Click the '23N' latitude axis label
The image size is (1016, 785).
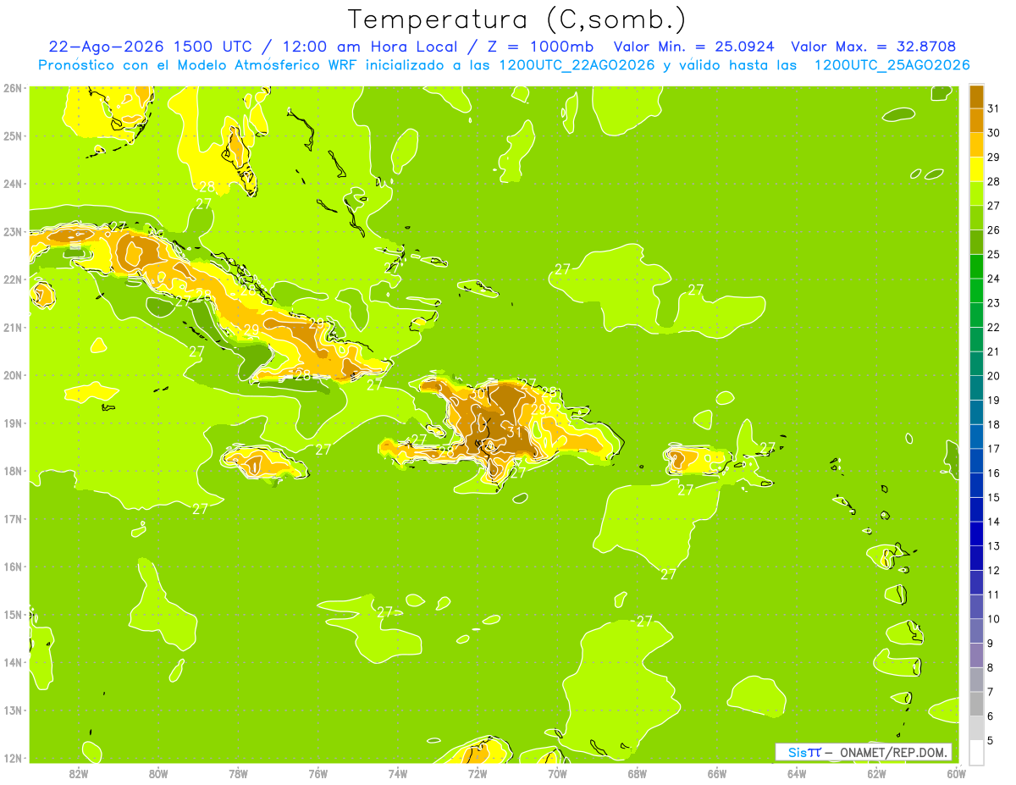(x=14, y=231)
